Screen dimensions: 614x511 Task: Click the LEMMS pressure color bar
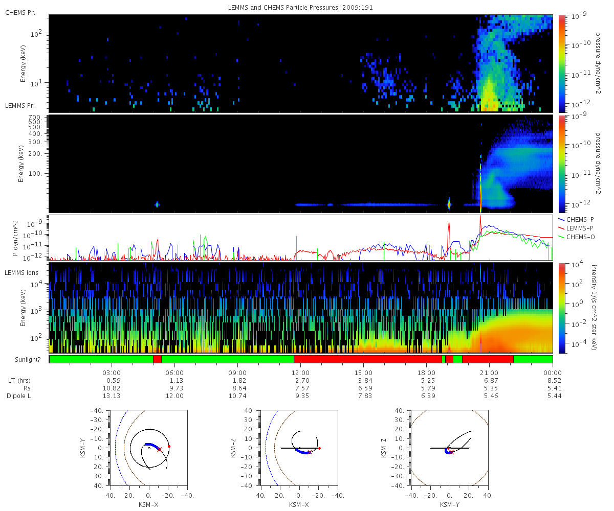[561, 164]
